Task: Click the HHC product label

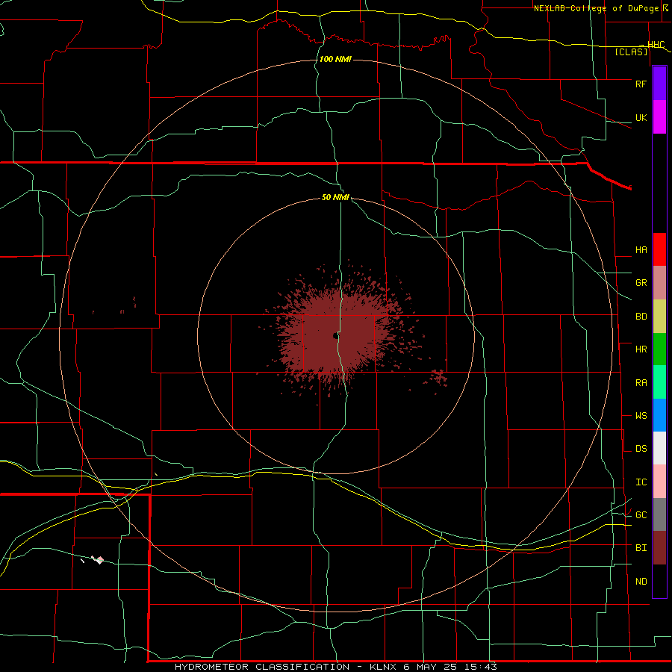Action: pos(656,44)
